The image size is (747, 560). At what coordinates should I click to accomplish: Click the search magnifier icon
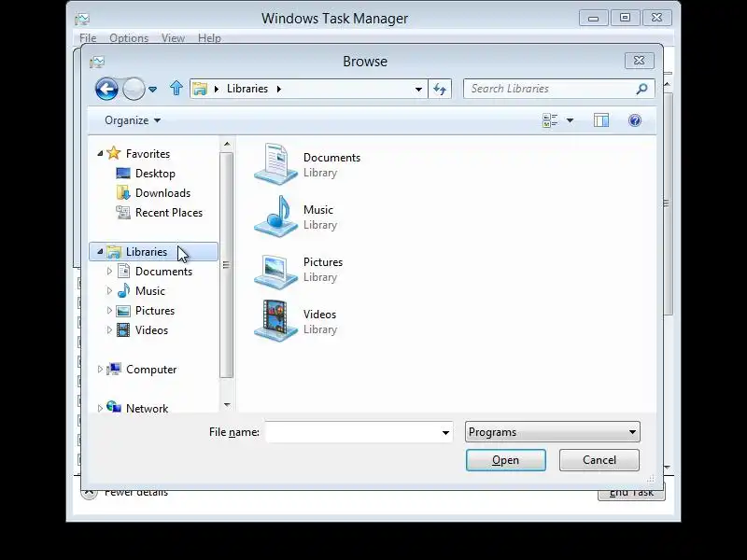[641, 89]
